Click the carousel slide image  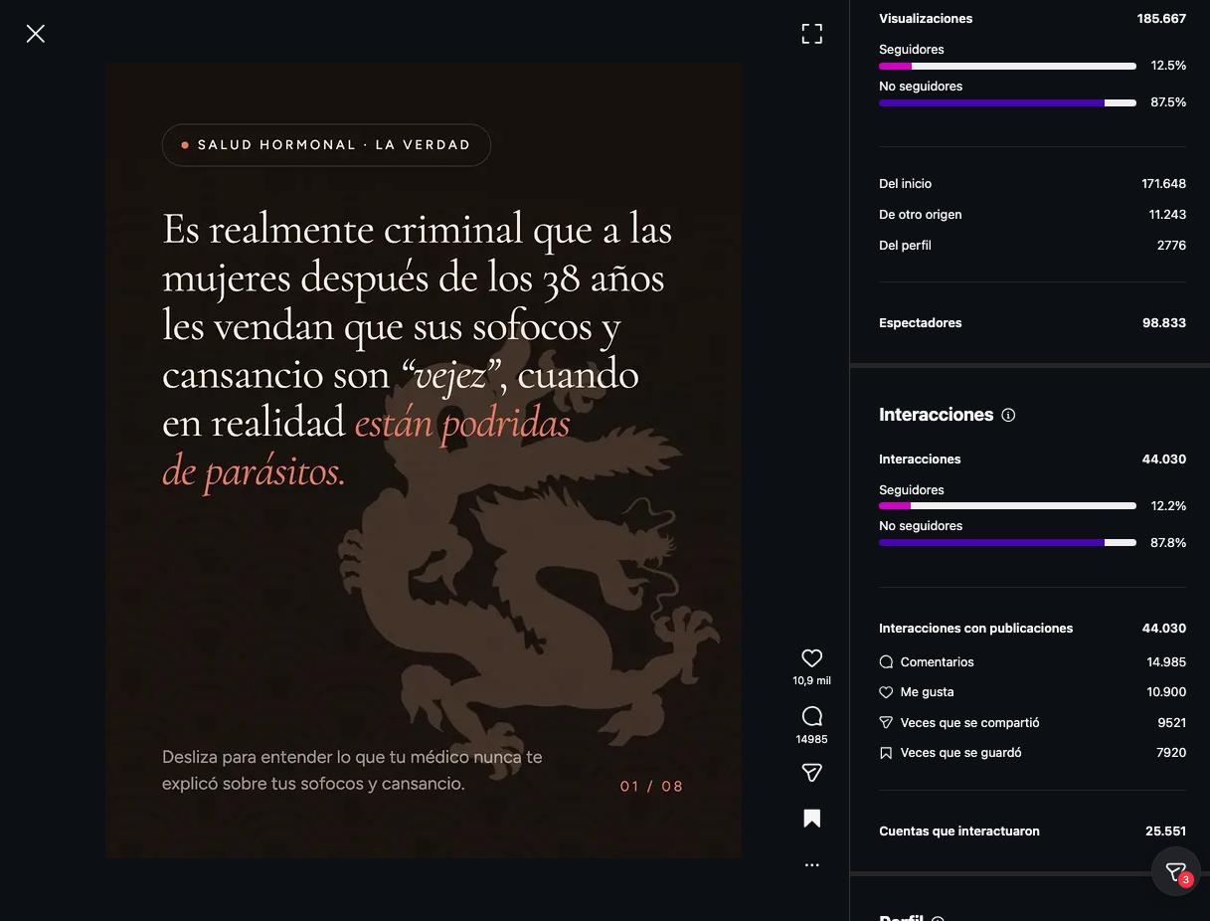pyautogui.click(x=424, y=460)
